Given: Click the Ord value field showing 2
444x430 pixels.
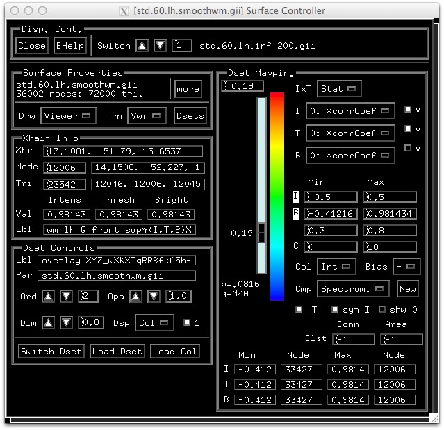Looking at the screenshot, I should 88,297.
